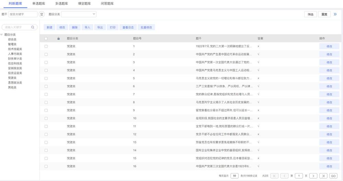Jump to the last page arrow
The height and width of the screenshot is (181, 343).
pyautogui.click(x=323, y=176)
